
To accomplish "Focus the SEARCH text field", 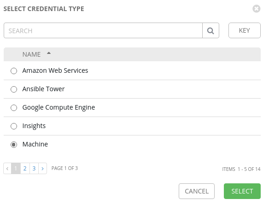I will pos(103,30).
